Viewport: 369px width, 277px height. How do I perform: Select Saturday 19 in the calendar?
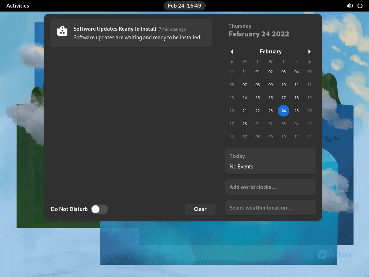(310, 98)
